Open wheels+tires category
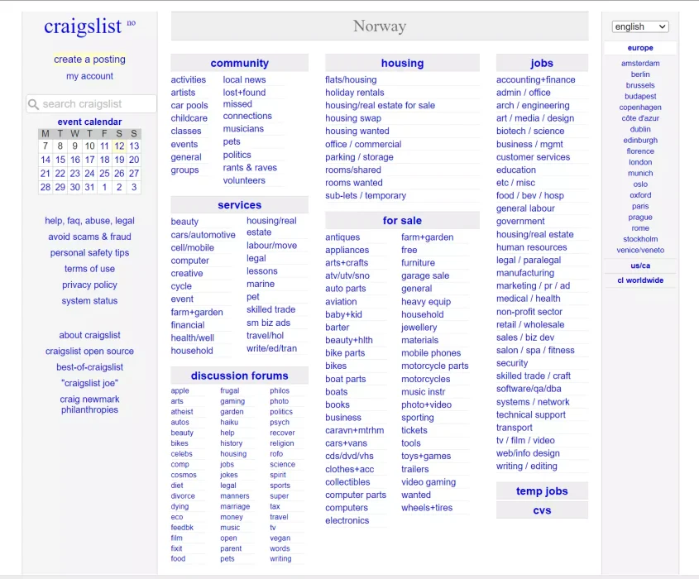This screenshot has width=699, height=579. [427, 508]
